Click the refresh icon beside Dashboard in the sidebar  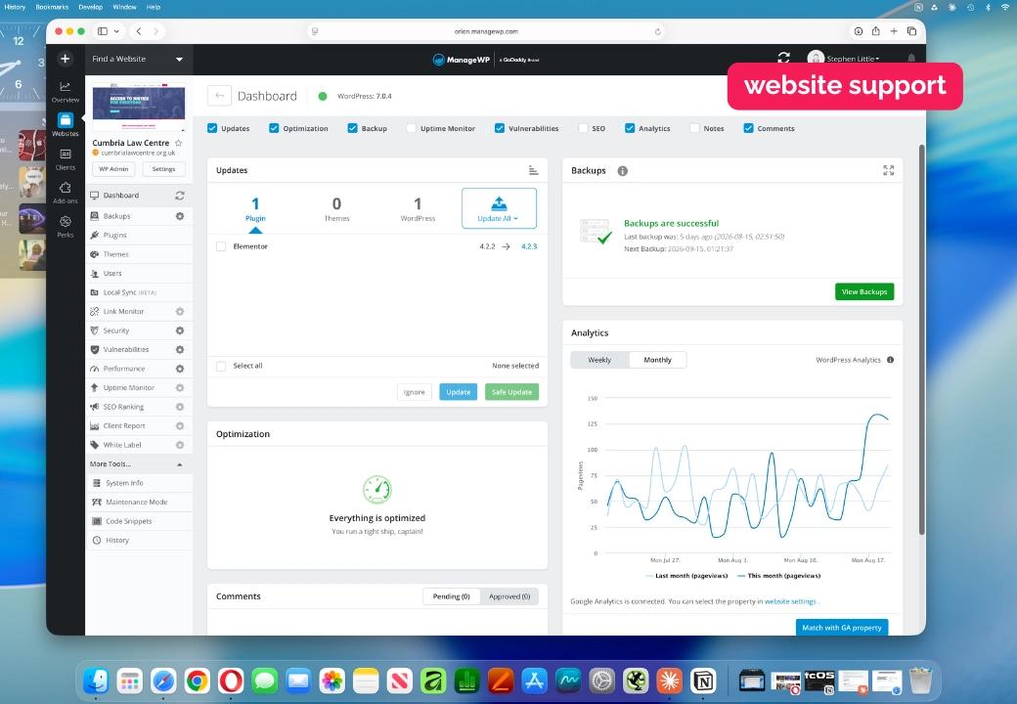180,196
